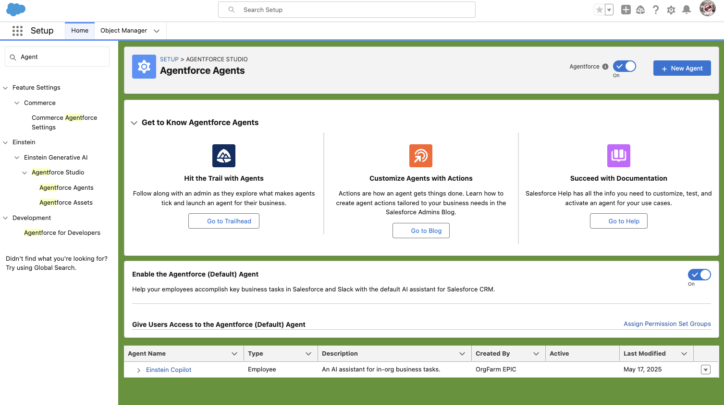Open Global Actions plus icon
Screen dimensions: 724x405
click(x=626, y=10)
